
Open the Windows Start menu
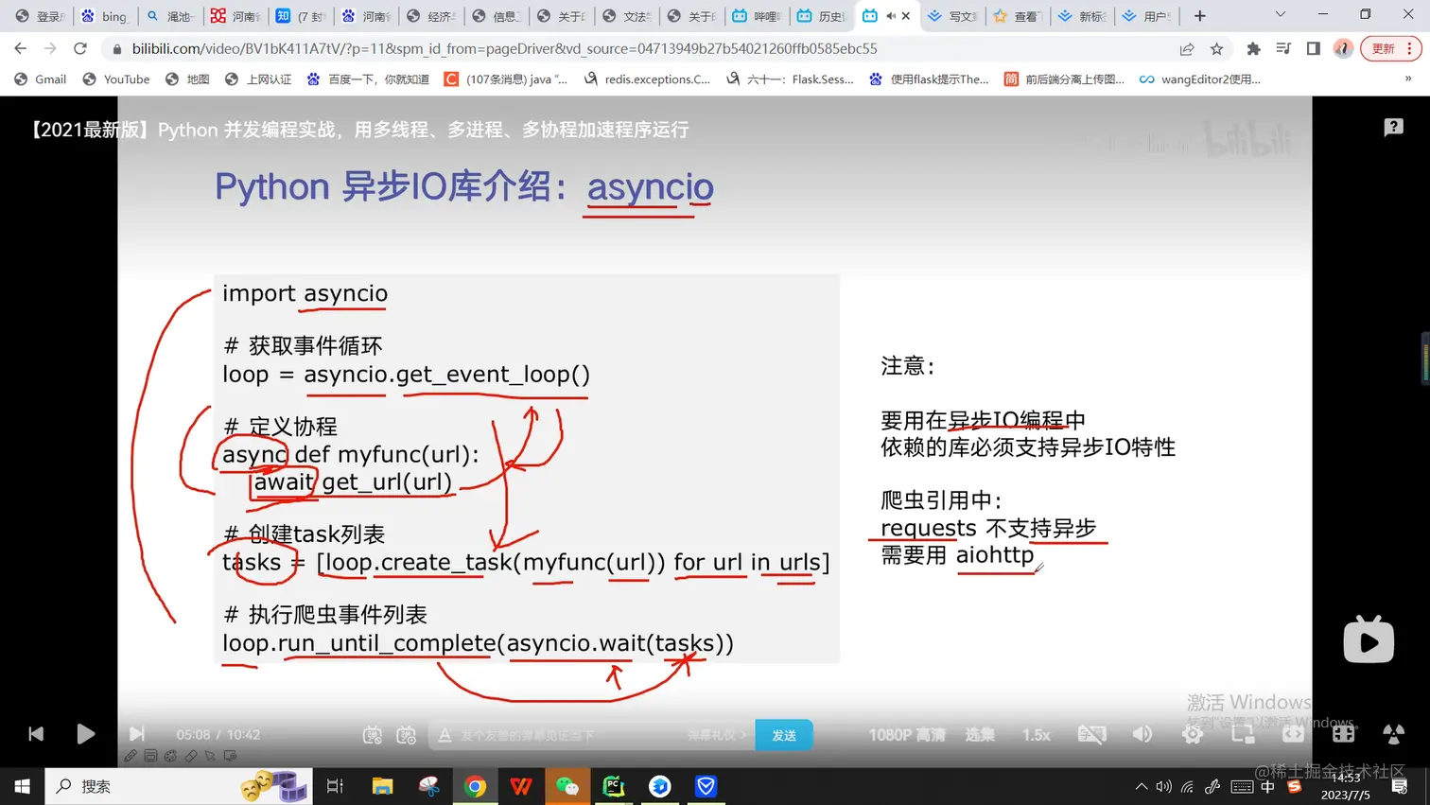coord(23,786)
